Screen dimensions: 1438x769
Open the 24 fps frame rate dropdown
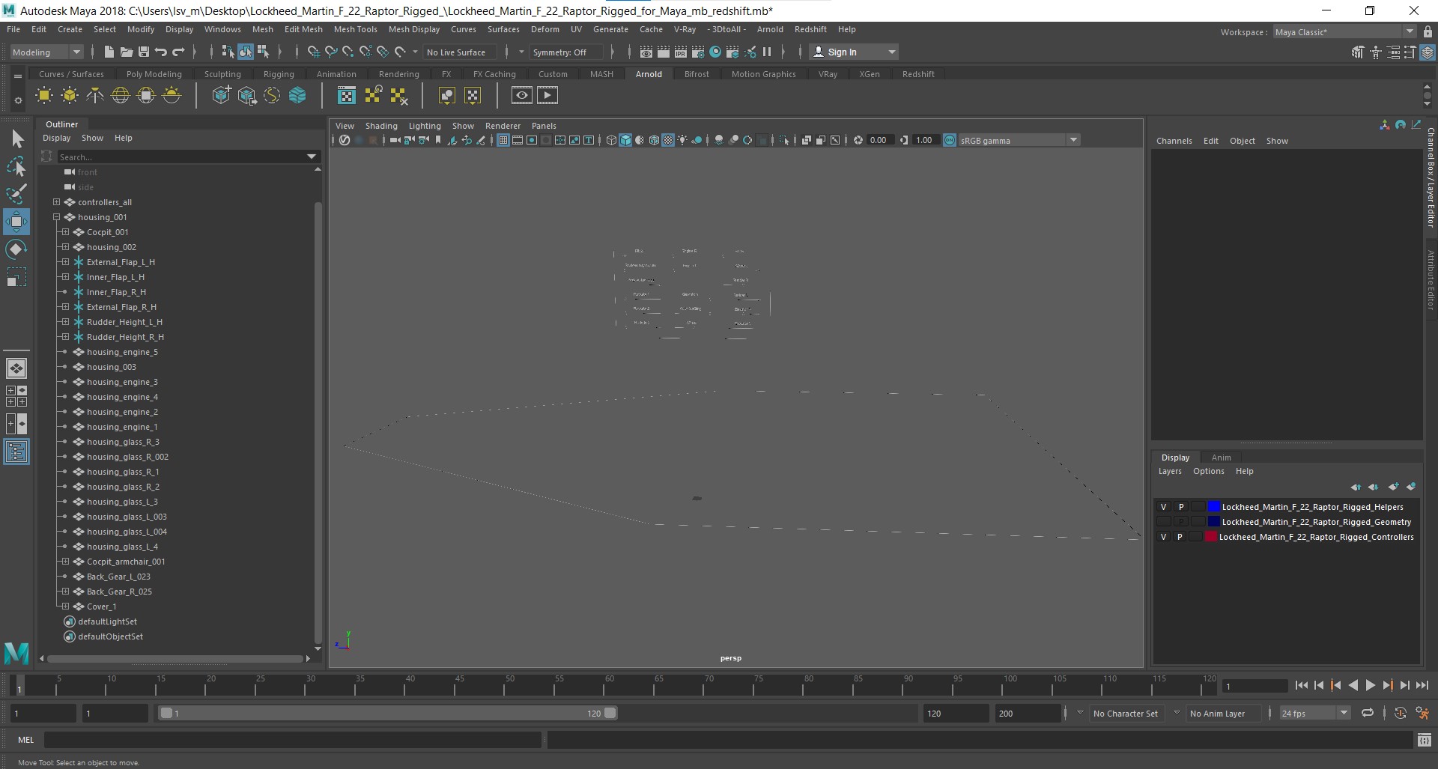(x=1314, y=713)
